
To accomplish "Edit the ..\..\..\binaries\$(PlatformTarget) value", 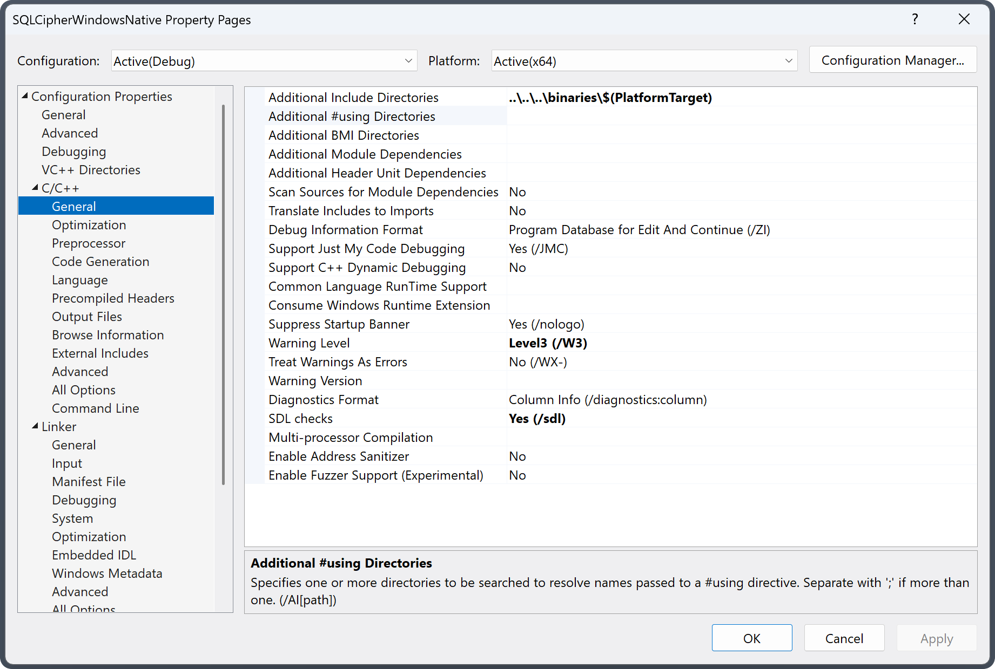I will pos(610,98).
